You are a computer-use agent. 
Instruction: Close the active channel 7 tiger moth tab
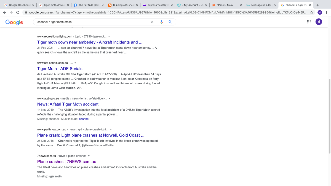309,5
